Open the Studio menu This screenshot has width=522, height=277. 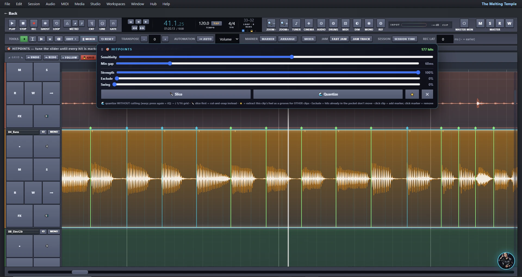95,4
